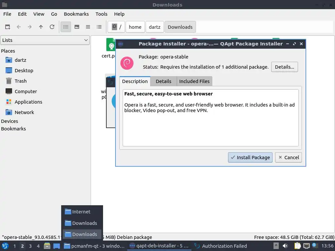Select highlighted Downloads window in popup
Screen dimensions: 335x251
coord(81,234)
